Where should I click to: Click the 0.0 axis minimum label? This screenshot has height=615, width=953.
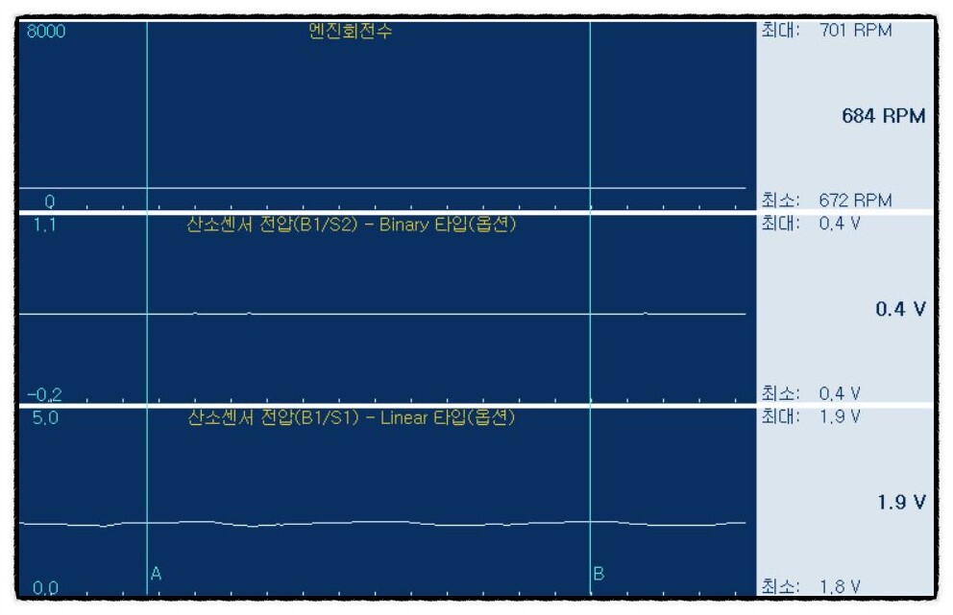(x=45, y=588)
